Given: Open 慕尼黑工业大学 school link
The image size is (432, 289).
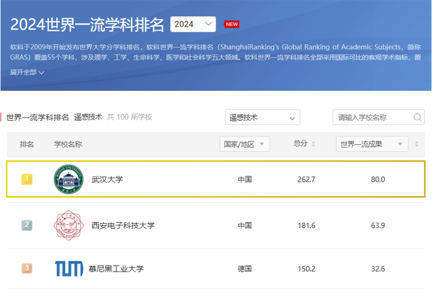Looking at the screenshot, I should click(116, 269).
